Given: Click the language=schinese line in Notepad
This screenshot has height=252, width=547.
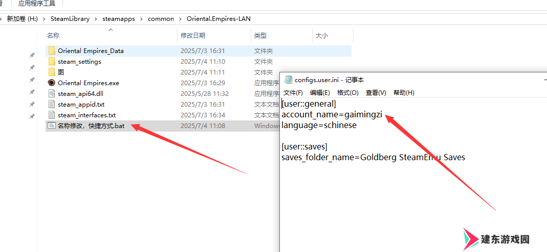Looking at the screenshot, I should tap(319, 125).
